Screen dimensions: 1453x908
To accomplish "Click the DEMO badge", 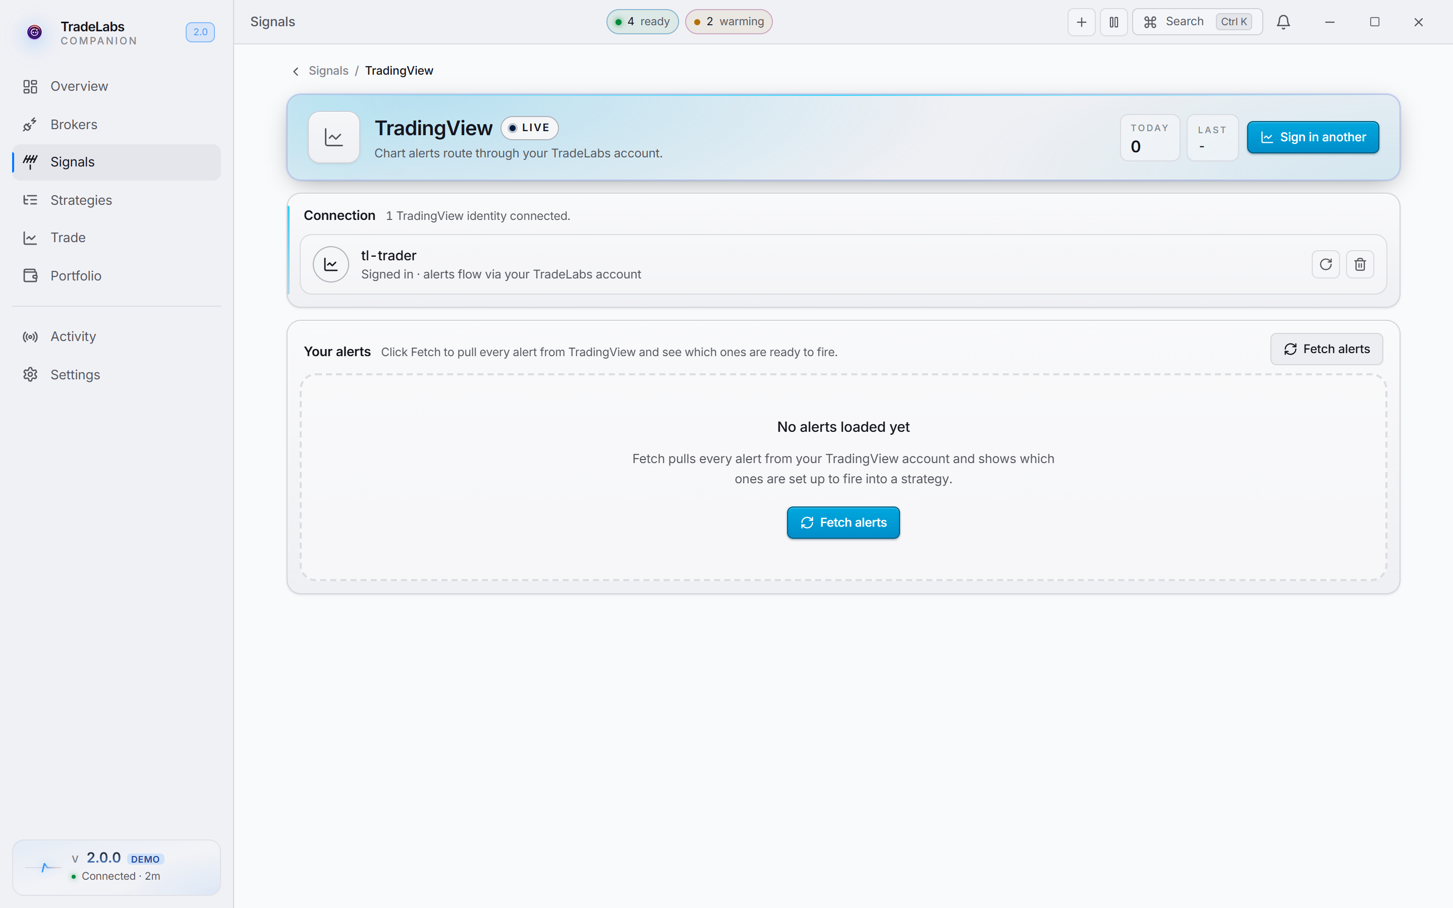I will click(x=145, y=860).
